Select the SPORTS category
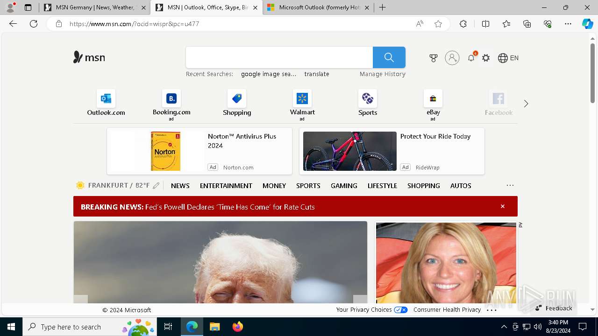This screenshot has width=598, height=336. [x=308, y=186]
